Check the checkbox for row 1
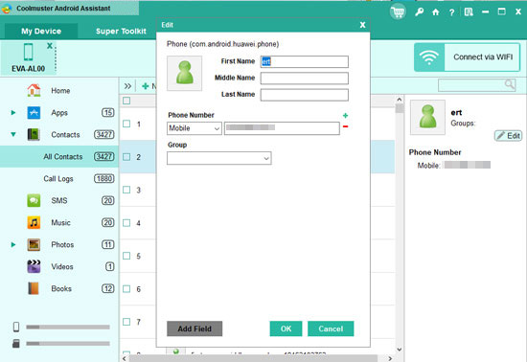Screen dimensions: 527x362 point(126,124)
